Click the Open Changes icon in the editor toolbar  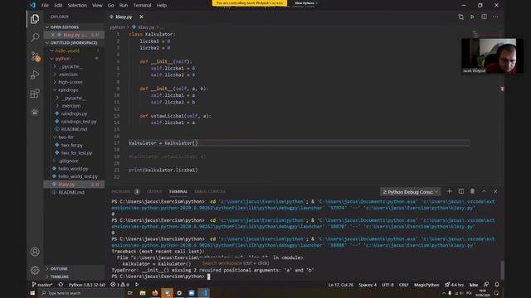460,17
